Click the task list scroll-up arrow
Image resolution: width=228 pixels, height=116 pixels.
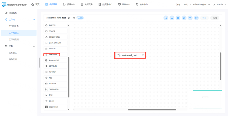(x=69, y=25)
